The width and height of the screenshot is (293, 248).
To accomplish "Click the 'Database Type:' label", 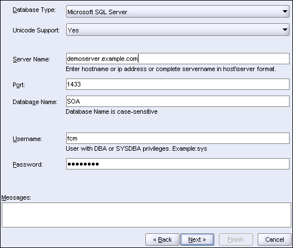I will tap(34, 10).
